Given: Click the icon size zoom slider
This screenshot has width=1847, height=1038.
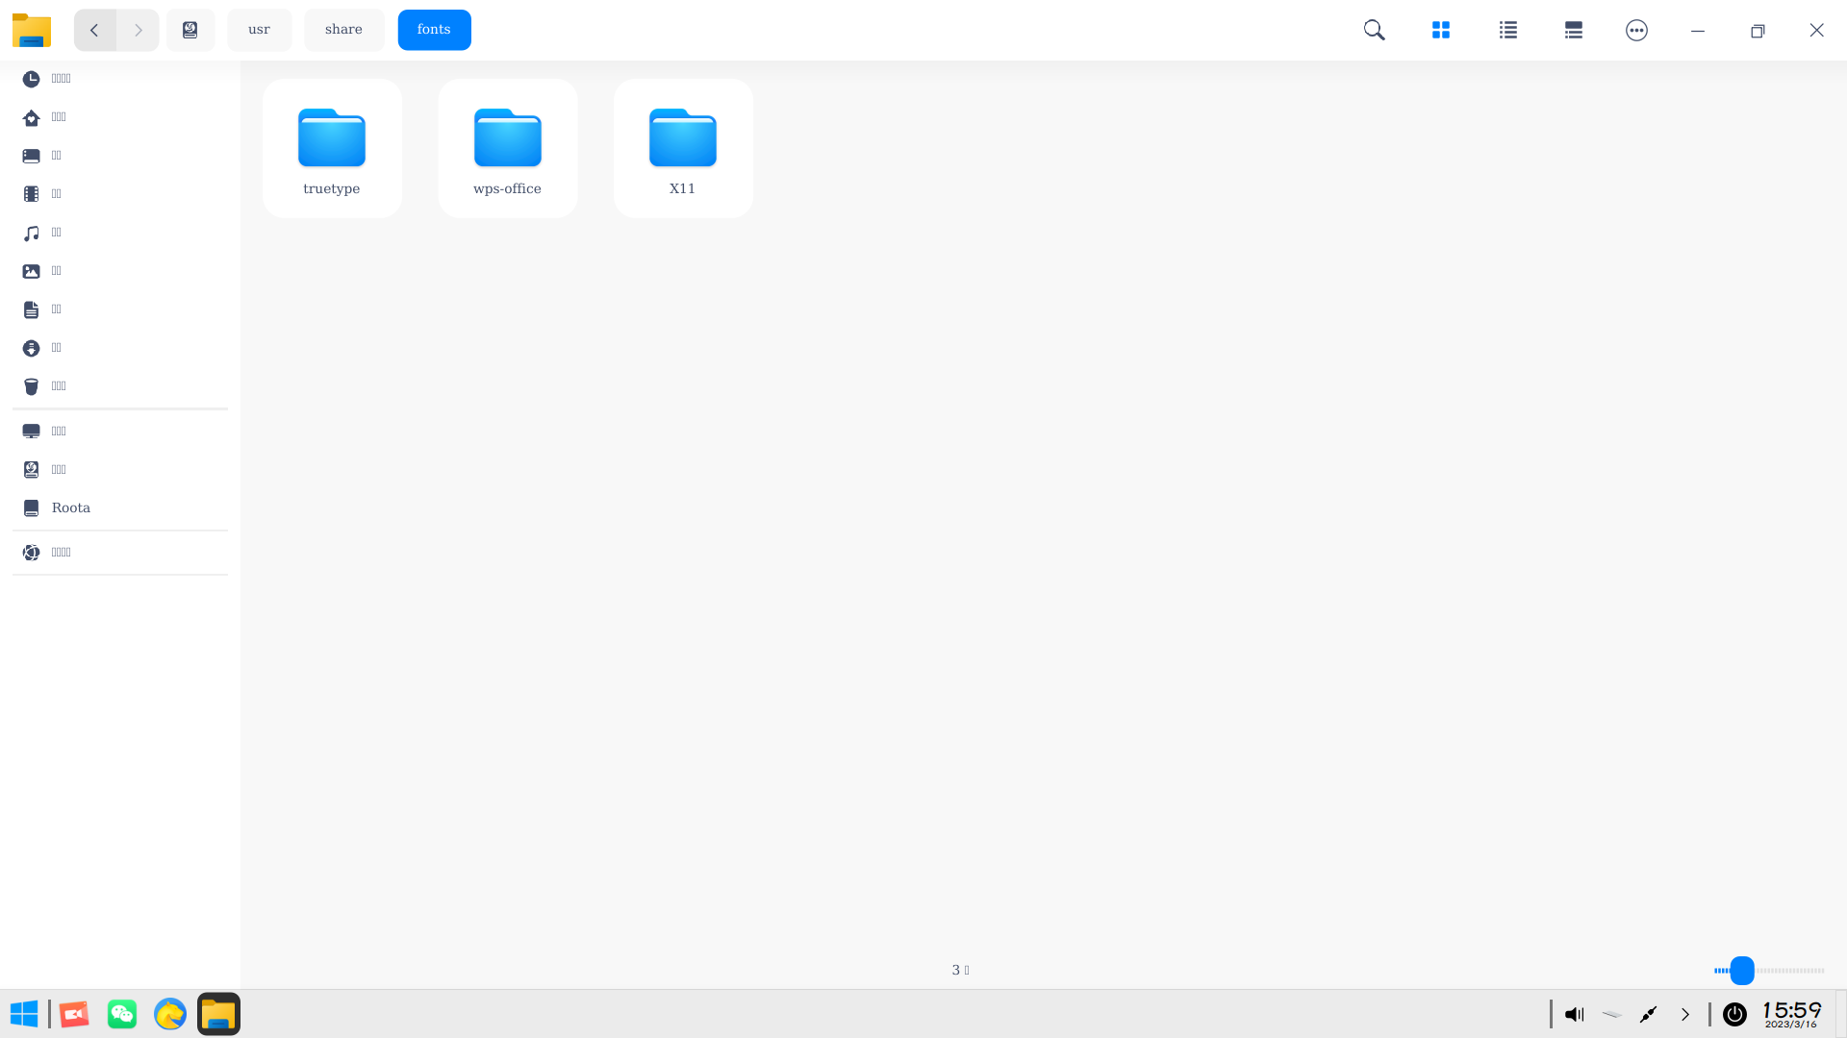Looking at the screenshot, I should click(x=1742, y=970).
